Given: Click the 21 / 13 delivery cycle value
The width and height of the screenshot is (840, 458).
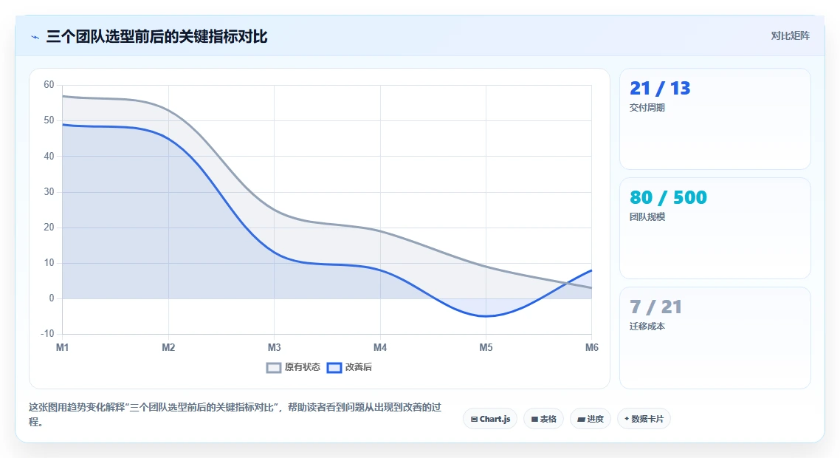Looking at the screenshot, I should (660, 88).
